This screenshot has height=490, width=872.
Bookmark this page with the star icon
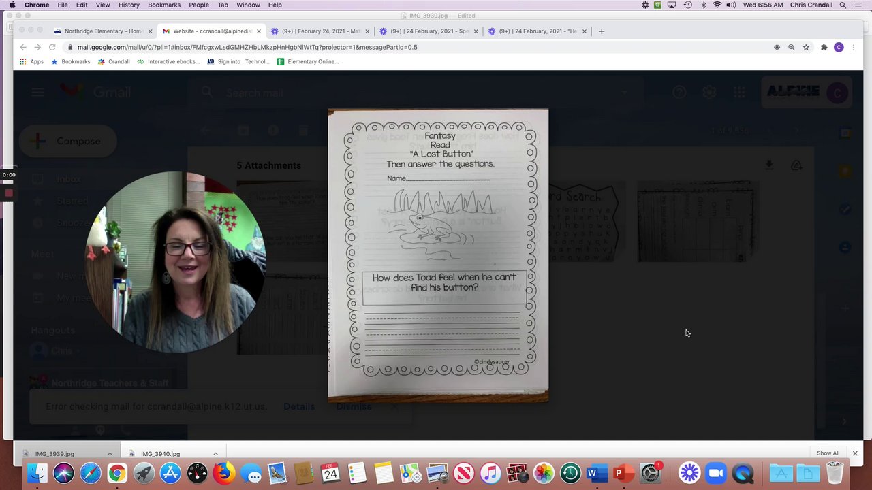(x=806, y=47)
